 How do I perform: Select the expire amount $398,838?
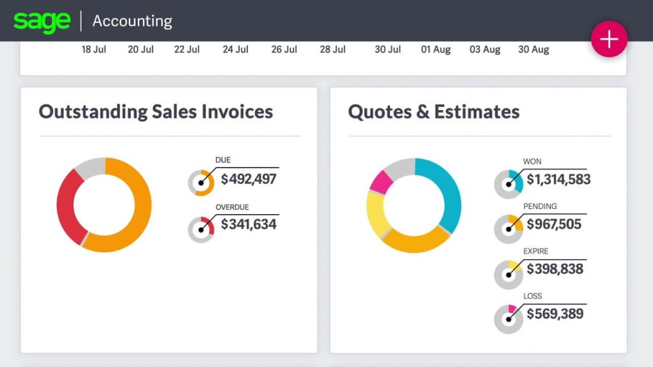click(555, 270)
